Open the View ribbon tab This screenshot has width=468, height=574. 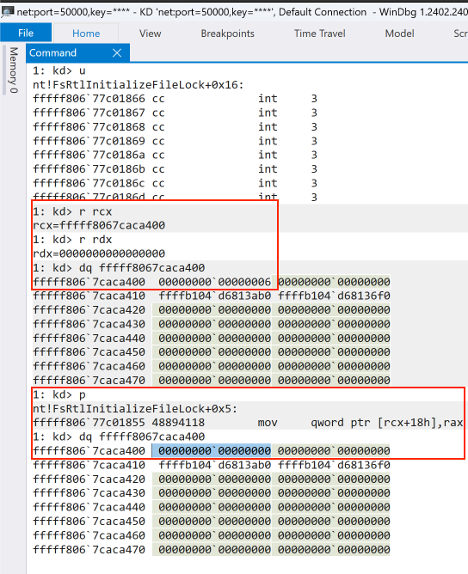click(150, 34)
